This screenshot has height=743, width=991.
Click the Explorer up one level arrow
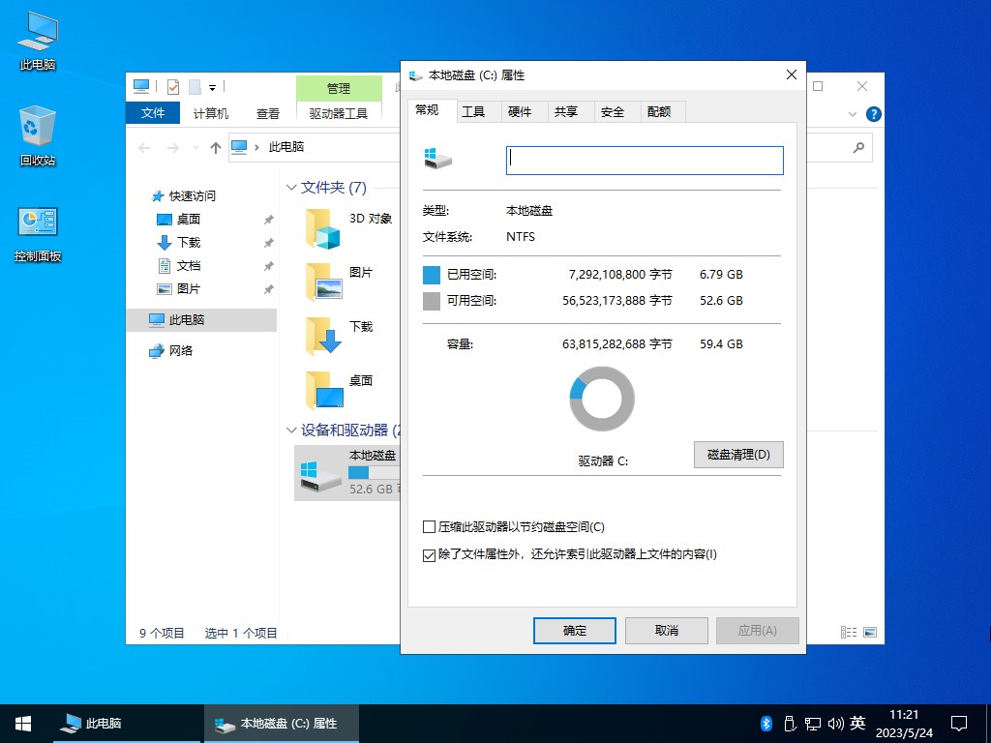pos(216,148)
